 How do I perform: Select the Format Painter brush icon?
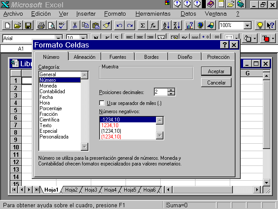click(x=106, y=25)
